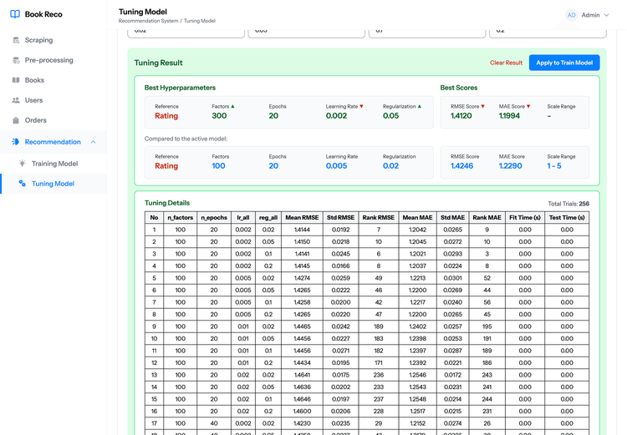Click the n_epochs column header
Screen dimensions: 627x435
pyautogui.click(x=214, y=218)
